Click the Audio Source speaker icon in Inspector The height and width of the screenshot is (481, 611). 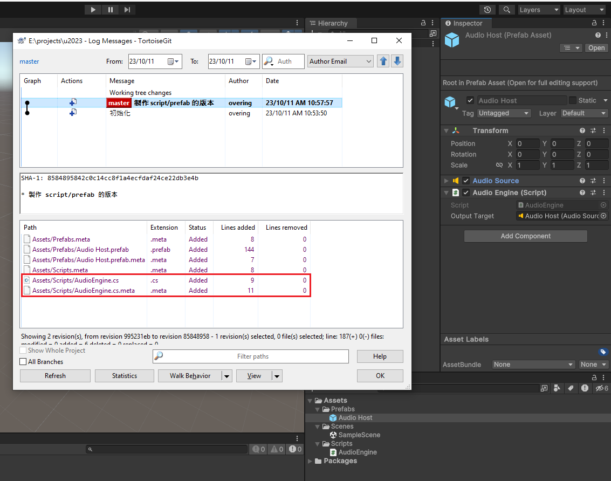[456, 181]
